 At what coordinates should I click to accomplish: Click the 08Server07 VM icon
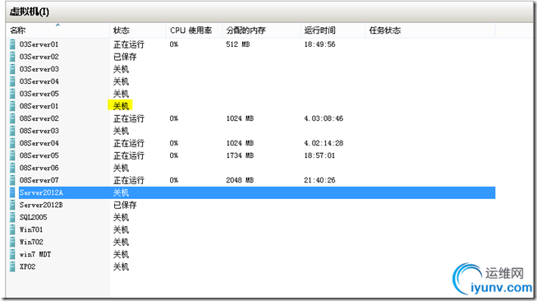(x=12, y=180)
